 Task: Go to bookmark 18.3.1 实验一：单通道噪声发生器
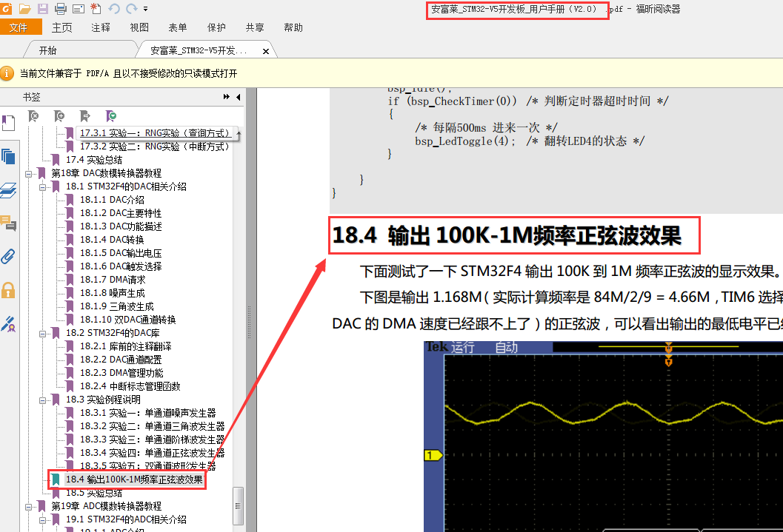pyautogui.click(x=148, y=413)
